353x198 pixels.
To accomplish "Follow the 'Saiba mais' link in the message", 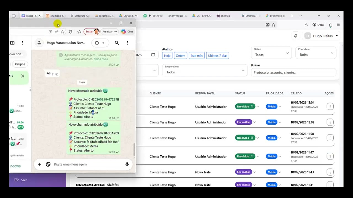I will point(101,59).
